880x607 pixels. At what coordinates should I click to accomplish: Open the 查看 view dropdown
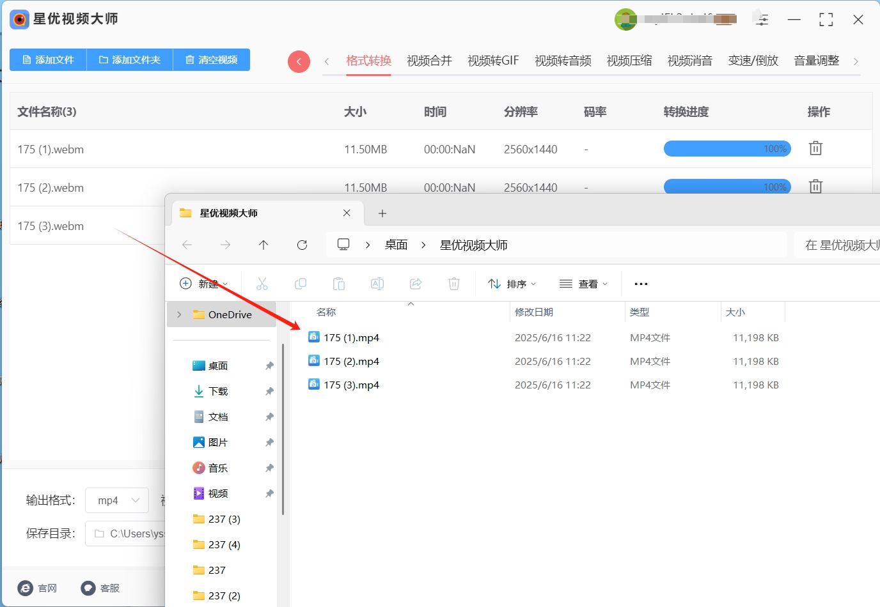(583, 284)
